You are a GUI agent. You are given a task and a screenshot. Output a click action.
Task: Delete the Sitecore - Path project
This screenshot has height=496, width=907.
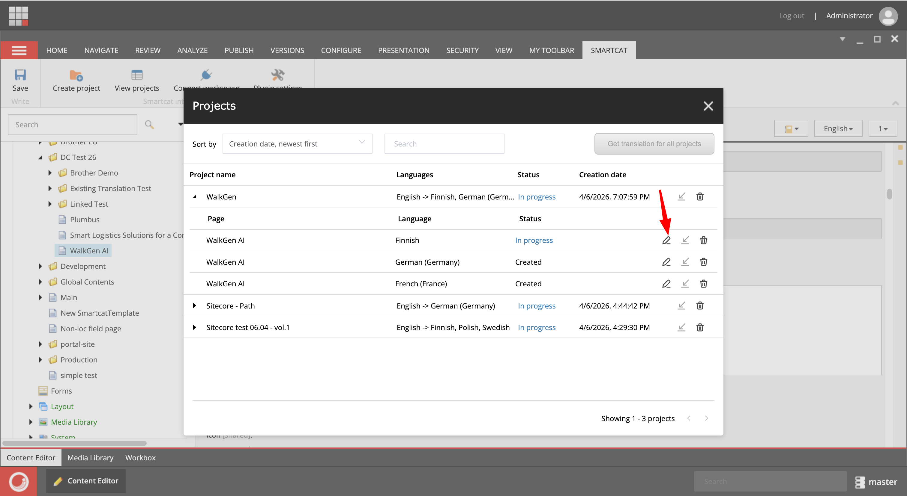pos(700,306)
